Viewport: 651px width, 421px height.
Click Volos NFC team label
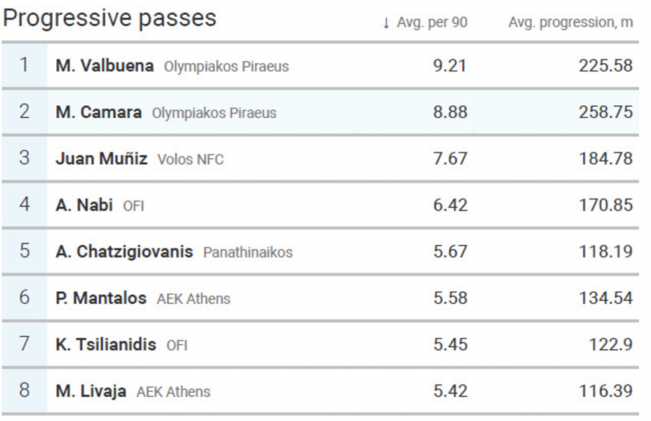coord(190,160)
